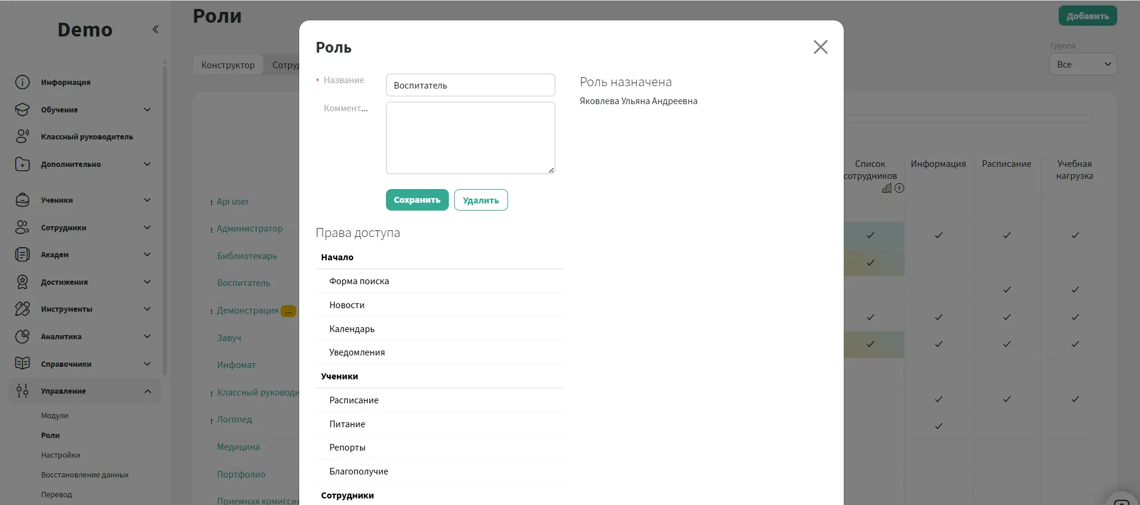
Task: Click the Справочники book icon
Action: point(22,363)
